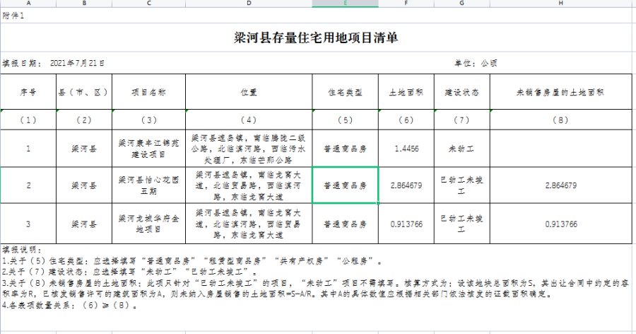Click the (6) index cell
This screenshot has width=636, height=334.
click(x=406, y=120)
